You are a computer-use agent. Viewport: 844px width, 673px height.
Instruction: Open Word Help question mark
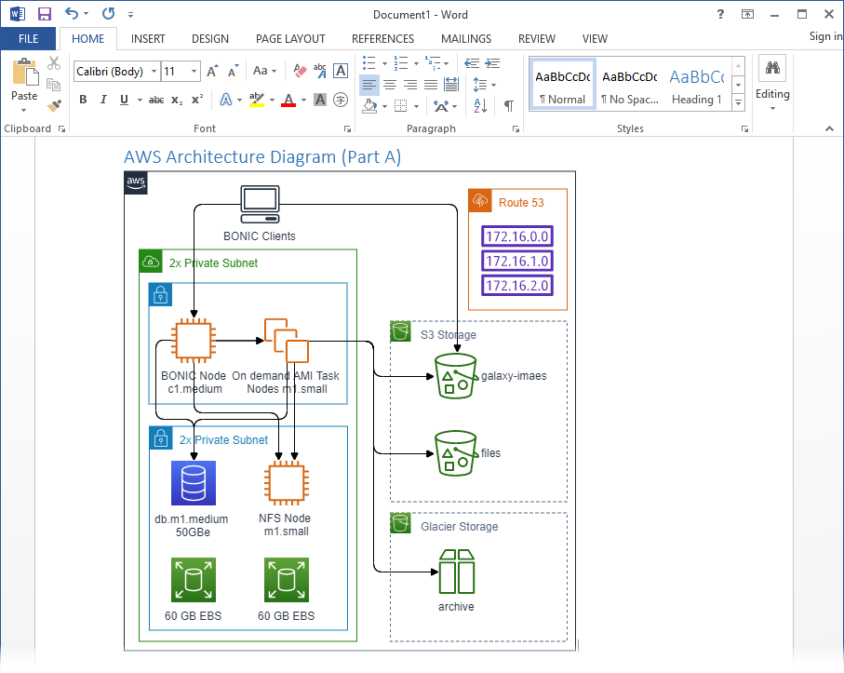point(721,14)
